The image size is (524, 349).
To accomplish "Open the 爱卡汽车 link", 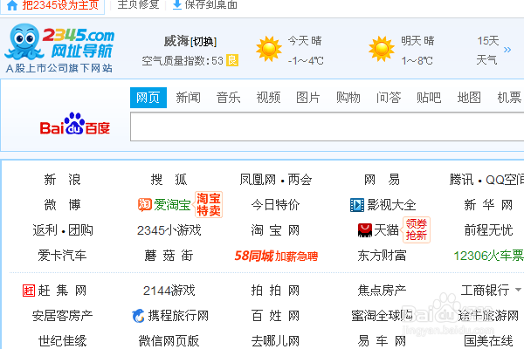I will point(62,256).
